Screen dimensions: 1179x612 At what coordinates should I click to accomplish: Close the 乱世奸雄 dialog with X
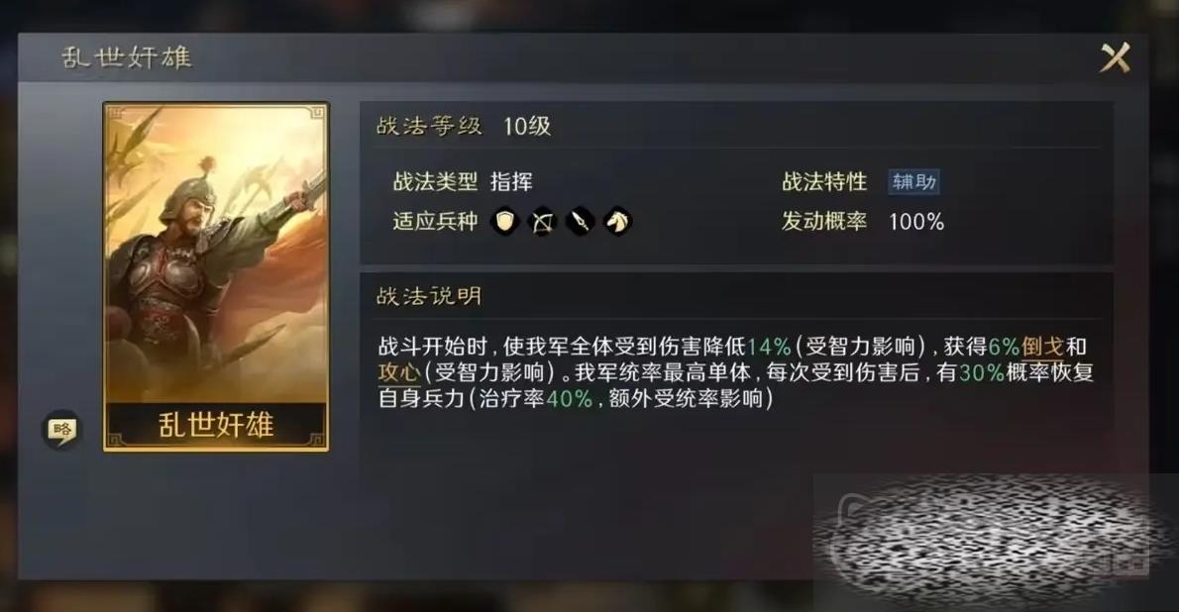pyautogui.click(x=1115, y=57)
